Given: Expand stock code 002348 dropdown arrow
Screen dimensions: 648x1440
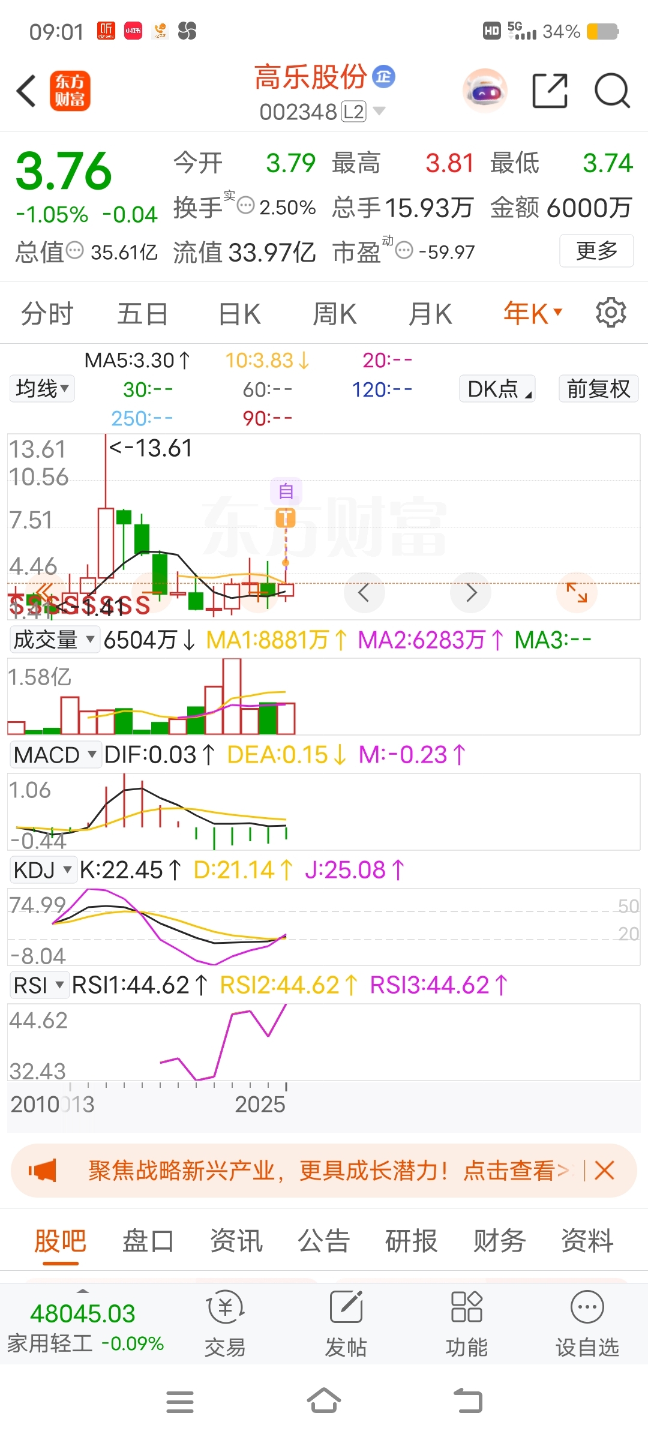Looking at the screenshot, I should (x=379, y=111).
